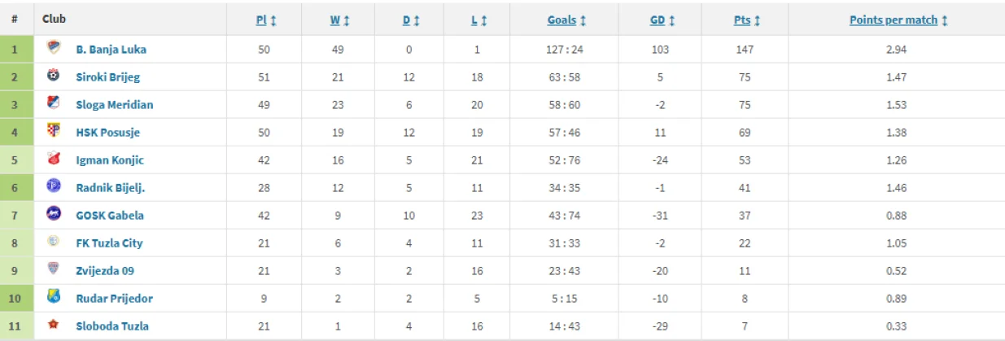Click the Igman Konjic club crest

(x=54, y=159)
